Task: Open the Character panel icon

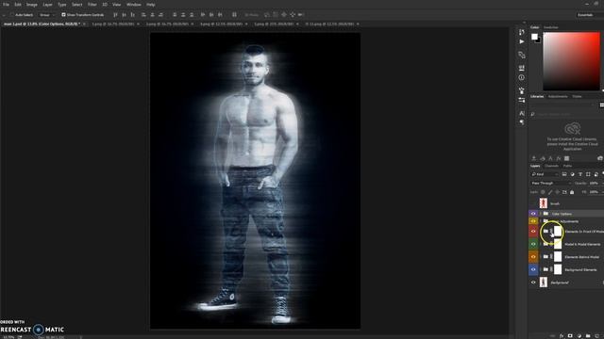Action: point(522,113)
